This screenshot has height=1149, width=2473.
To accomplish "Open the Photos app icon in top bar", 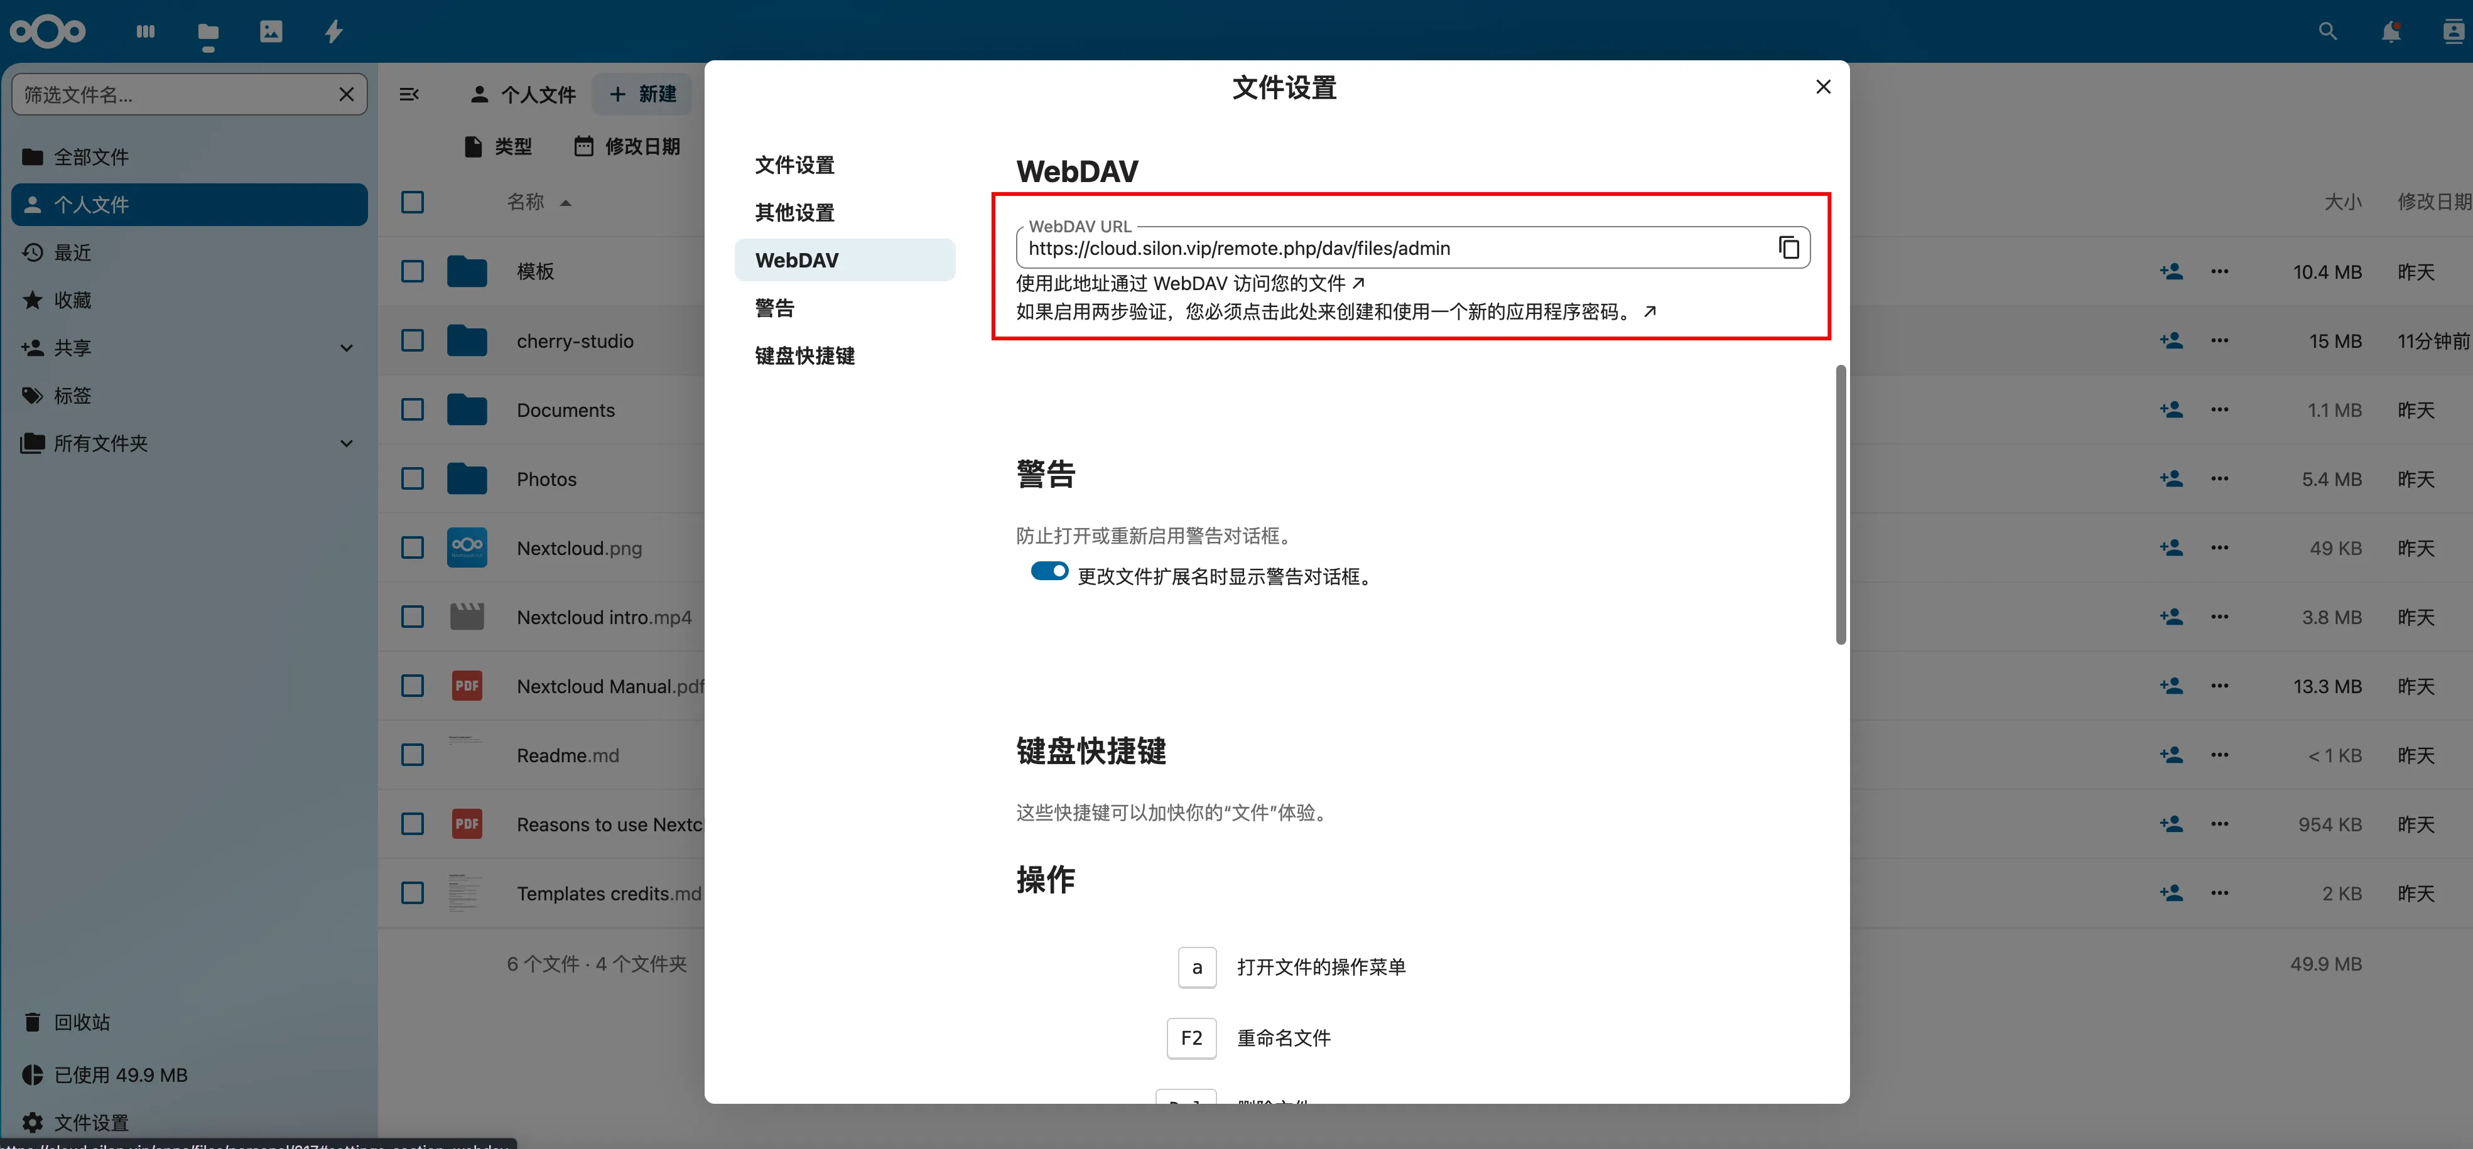I will [272, 31].
